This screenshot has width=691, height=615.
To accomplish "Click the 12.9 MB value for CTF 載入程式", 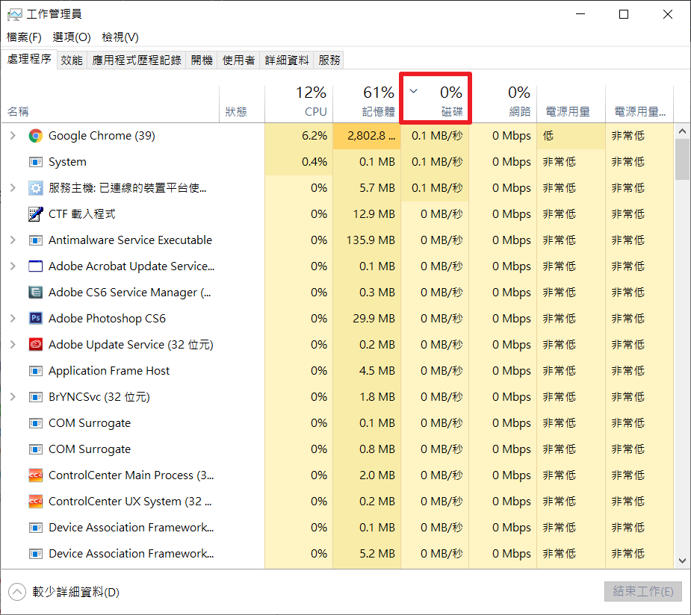I will coord(374,214).
